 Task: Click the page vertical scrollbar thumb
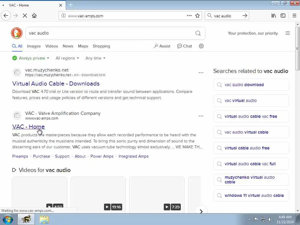coord(297,48)
